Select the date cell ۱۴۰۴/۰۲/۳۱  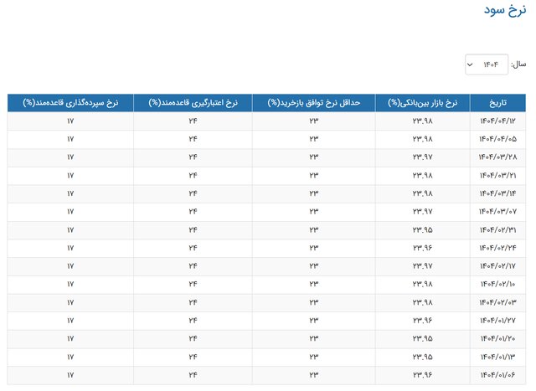tap(497, 229)
